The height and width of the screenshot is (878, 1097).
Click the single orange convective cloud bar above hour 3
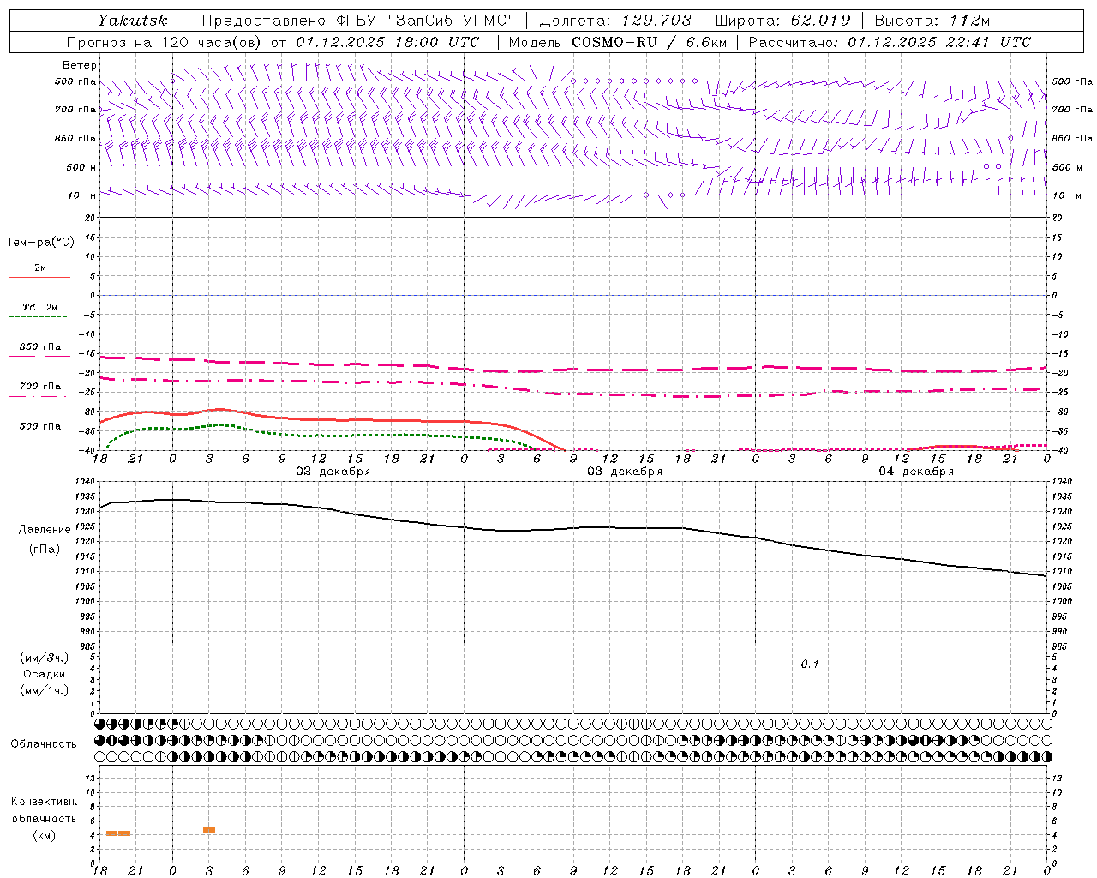pos(209,830)
